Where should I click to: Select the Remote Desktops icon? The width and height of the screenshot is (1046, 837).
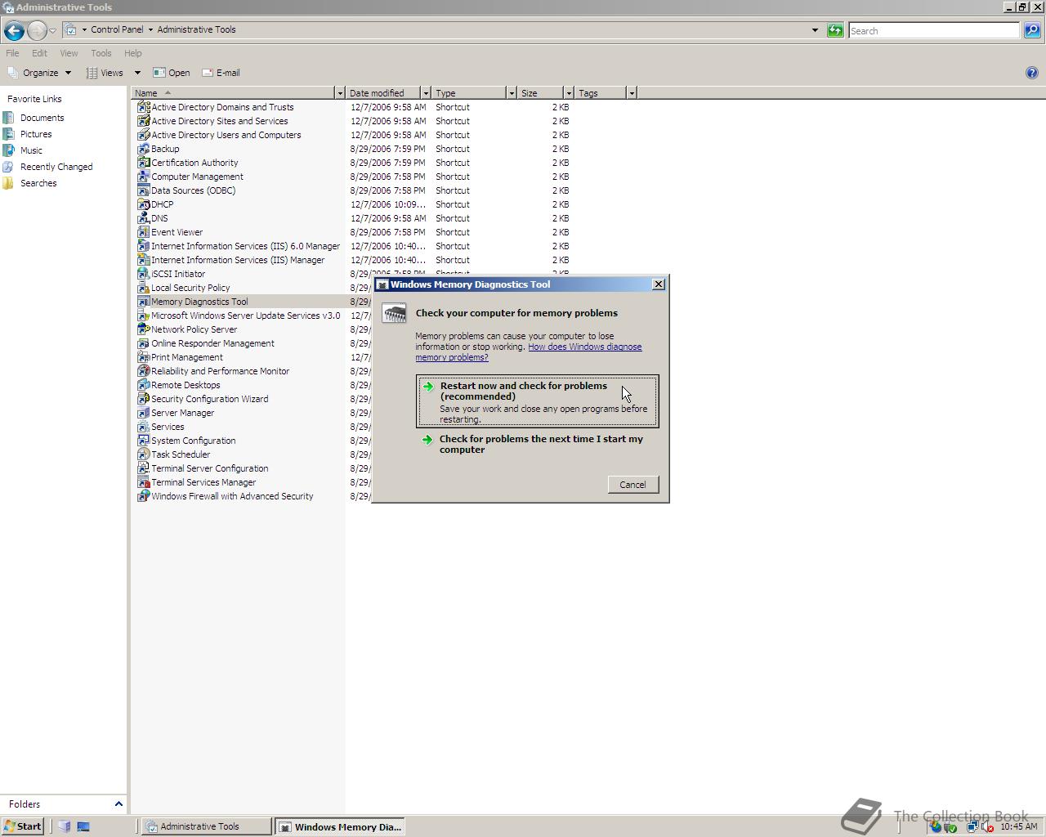click(143, 385)
